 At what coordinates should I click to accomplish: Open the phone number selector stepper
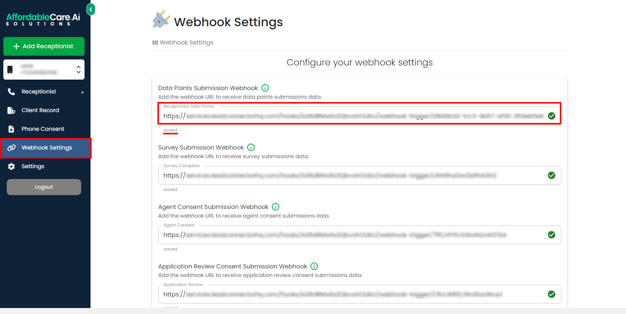[78, 70]
